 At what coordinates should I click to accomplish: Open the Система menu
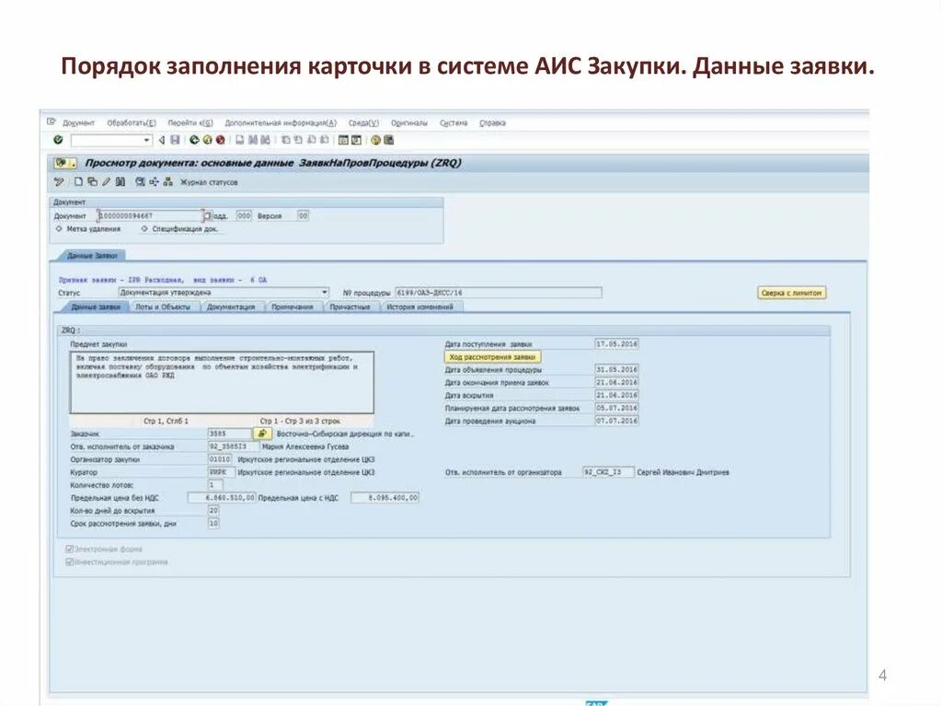[x=453, y=122]
